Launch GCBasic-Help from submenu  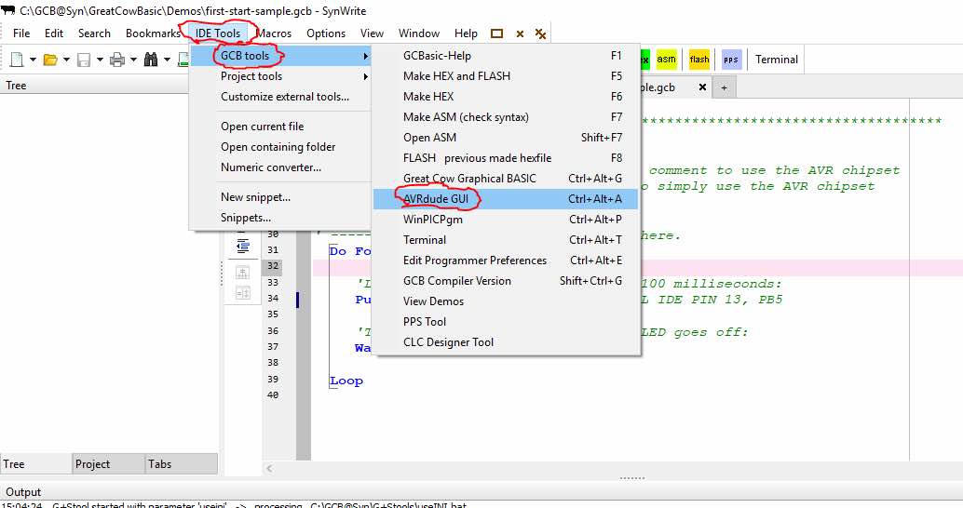coord(506,56)
